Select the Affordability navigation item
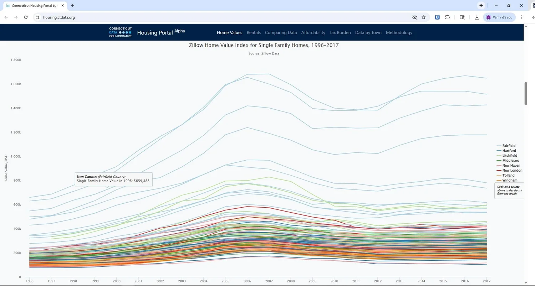Image resolution: width=535 pixels, height=286 pixels. (x=313, y=32)
